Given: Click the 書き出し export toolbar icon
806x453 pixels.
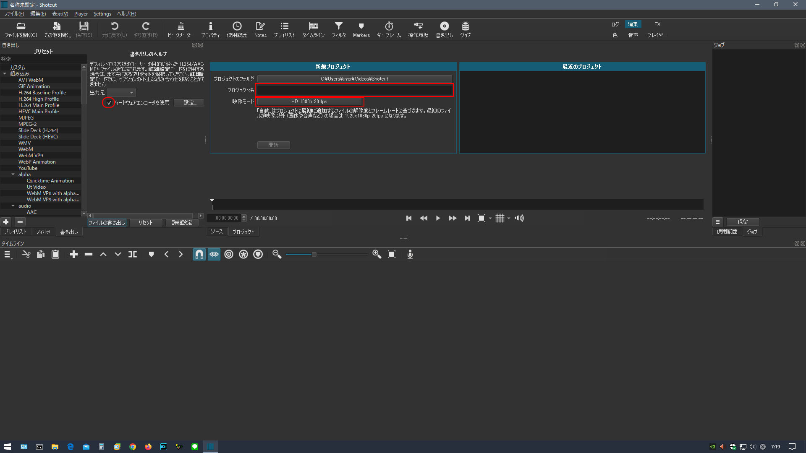Looking at the screenshot, I should [x=444, y=30].
